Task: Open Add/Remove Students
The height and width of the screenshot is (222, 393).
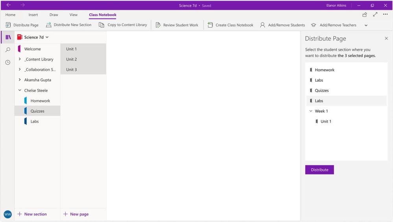Action: [x=282, y=25]
